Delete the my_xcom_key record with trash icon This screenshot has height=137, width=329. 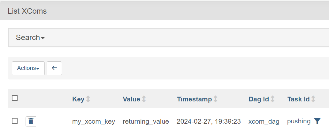pyautogui.click(x=31, y=121)
